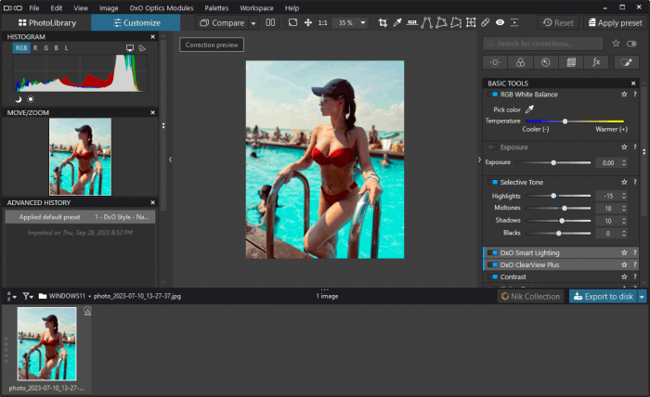Image resolution: width=650 pixels, height=397 pixels.
Task: Click the Apply preset button
Action: (x=616, y=22)
